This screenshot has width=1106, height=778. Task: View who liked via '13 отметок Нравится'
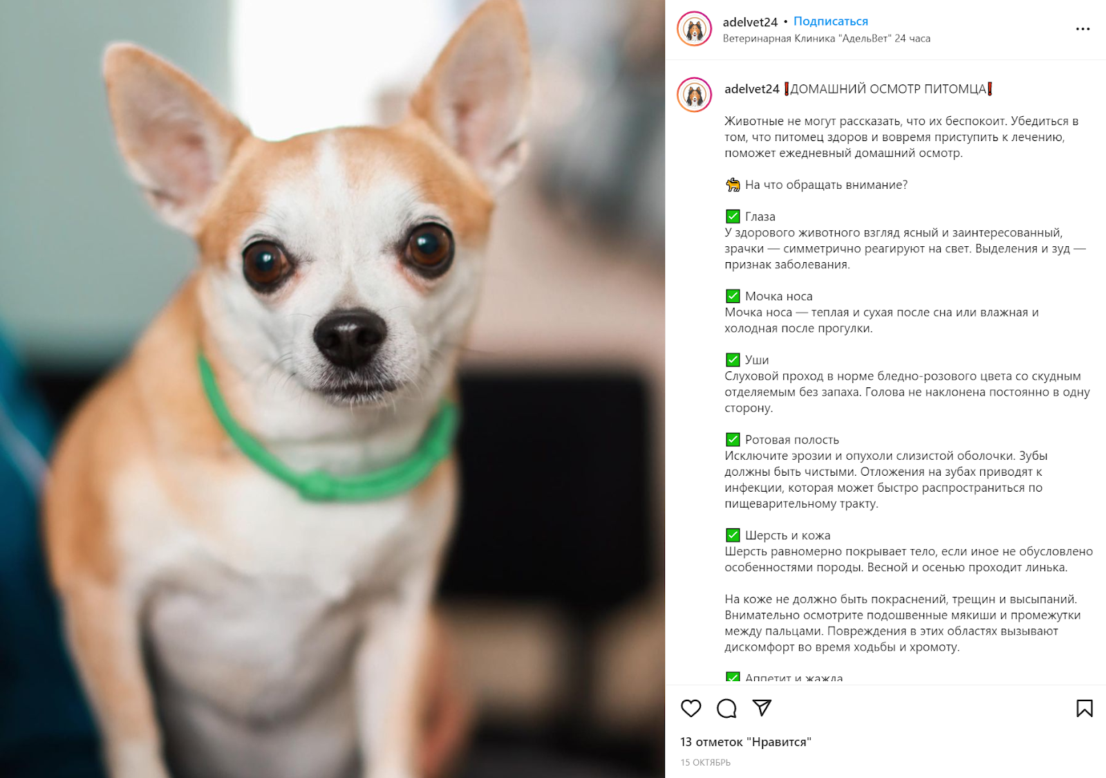click(746, 742)
